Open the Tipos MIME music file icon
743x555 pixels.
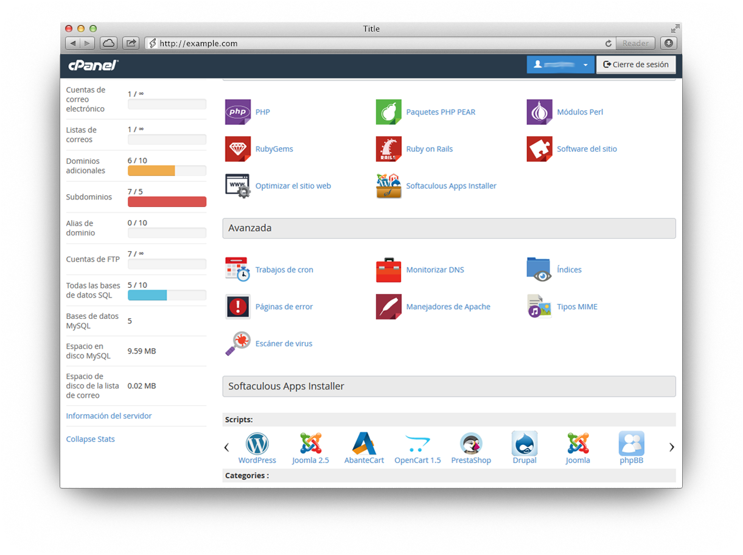click(x=539, y=307)
